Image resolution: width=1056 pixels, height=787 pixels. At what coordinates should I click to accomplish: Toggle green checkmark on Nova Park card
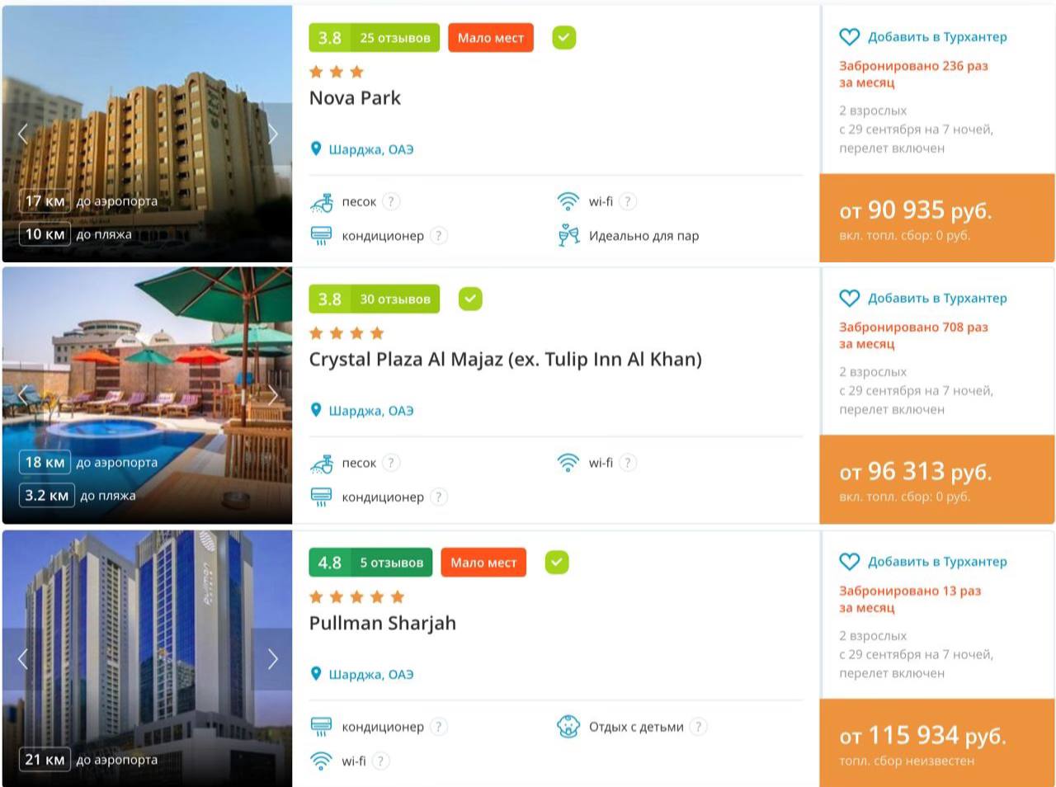tap(564, 38)
